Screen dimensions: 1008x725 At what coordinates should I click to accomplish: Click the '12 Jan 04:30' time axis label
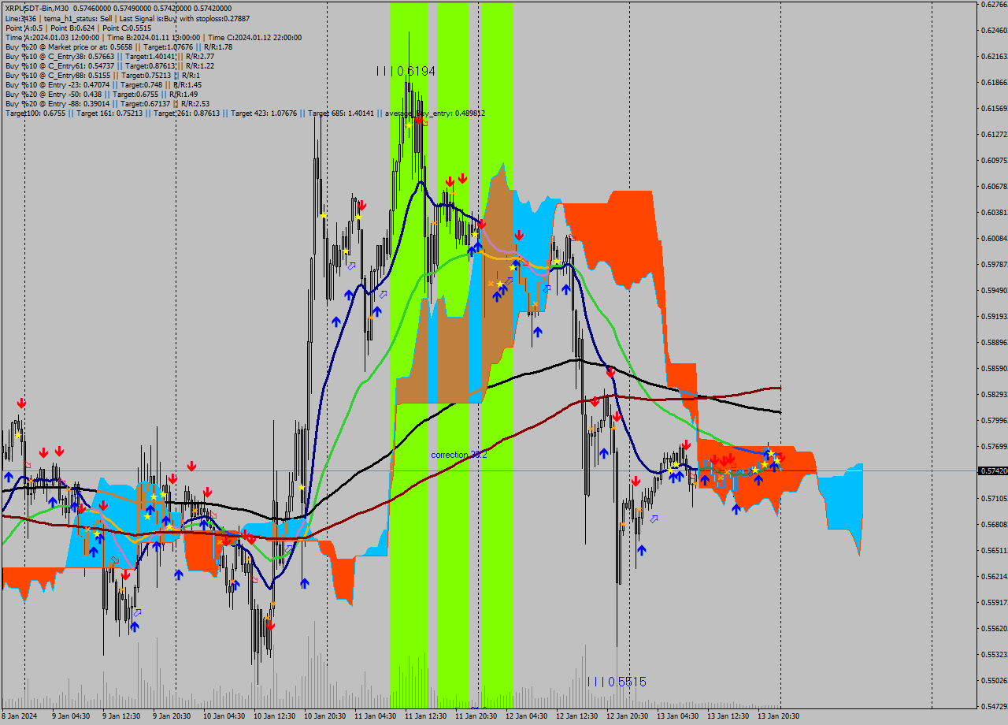(x=526, y=716)
